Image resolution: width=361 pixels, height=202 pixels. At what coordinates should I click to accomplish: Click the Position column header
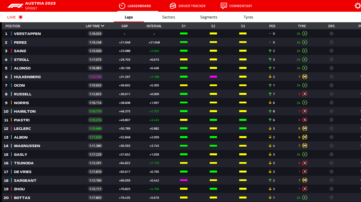coord(13,26)
